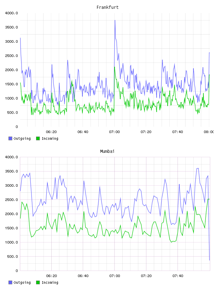Click the 06:40 time label in Frankfurt chart
The width and height of the screenshot is (215, 288).
click(83, 132)
